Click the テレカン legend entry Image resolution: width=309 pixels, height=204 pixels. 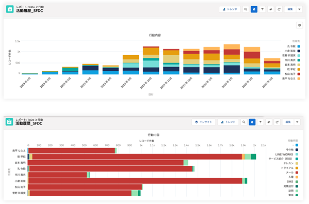[290, 163]
